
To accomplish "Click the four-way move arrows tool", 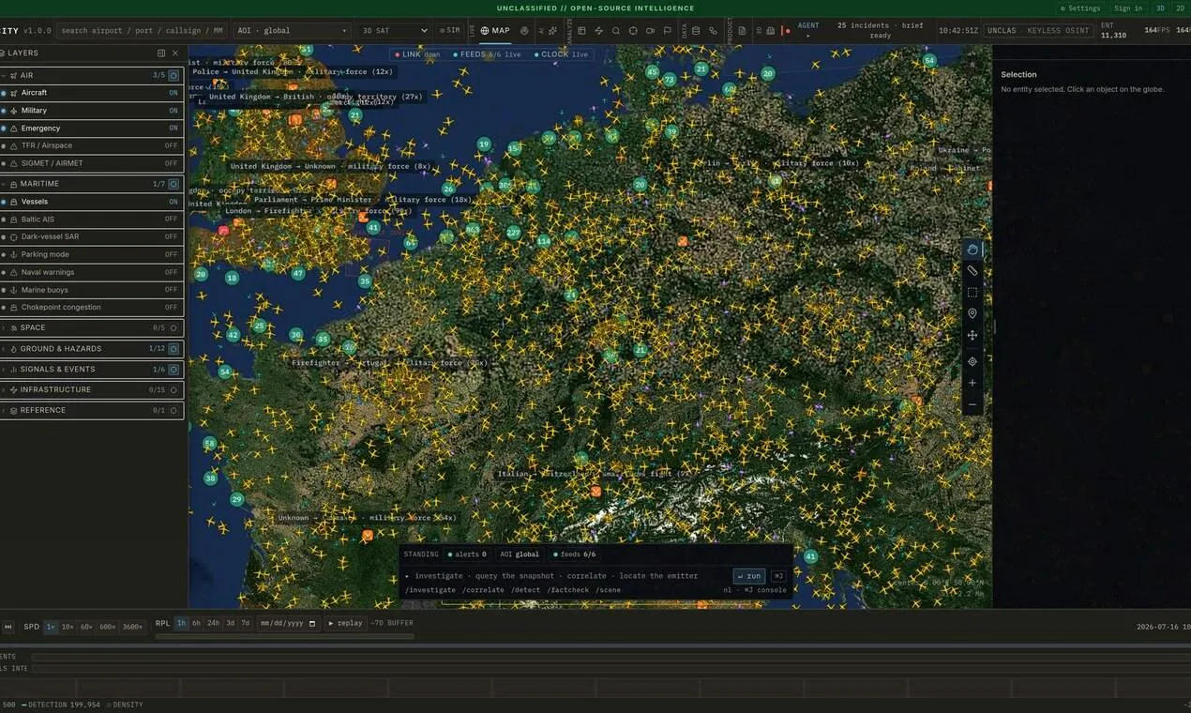I will tap(972, 335).
